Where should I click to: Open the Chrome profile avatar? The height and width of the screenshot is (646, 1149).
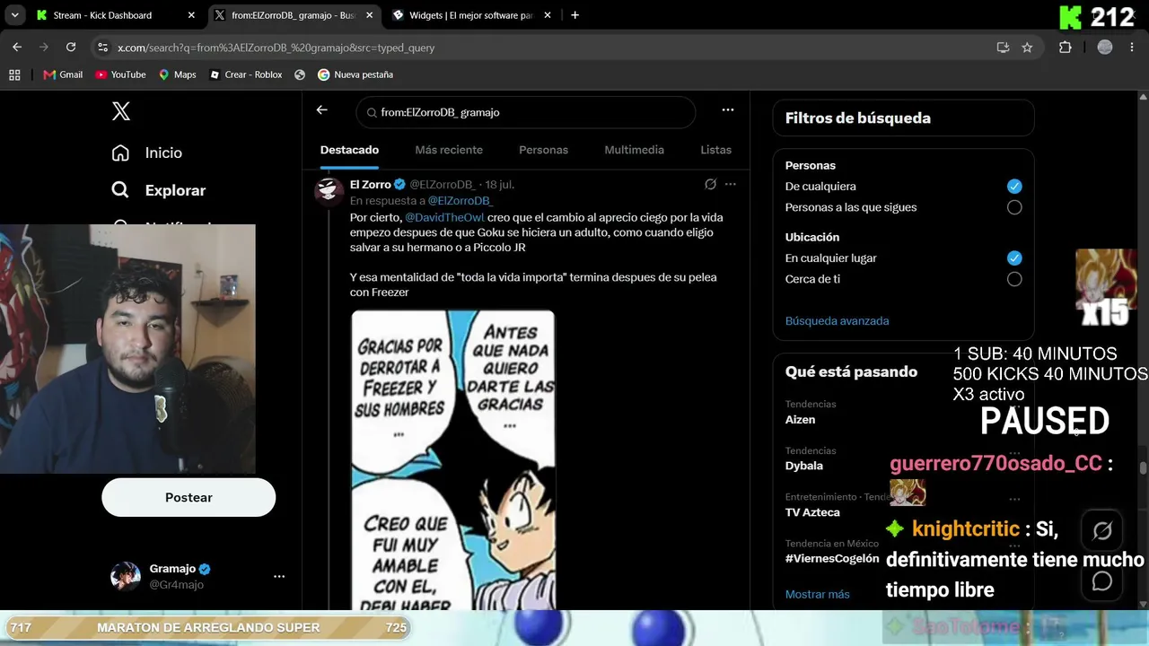(x=1105, y=48)
